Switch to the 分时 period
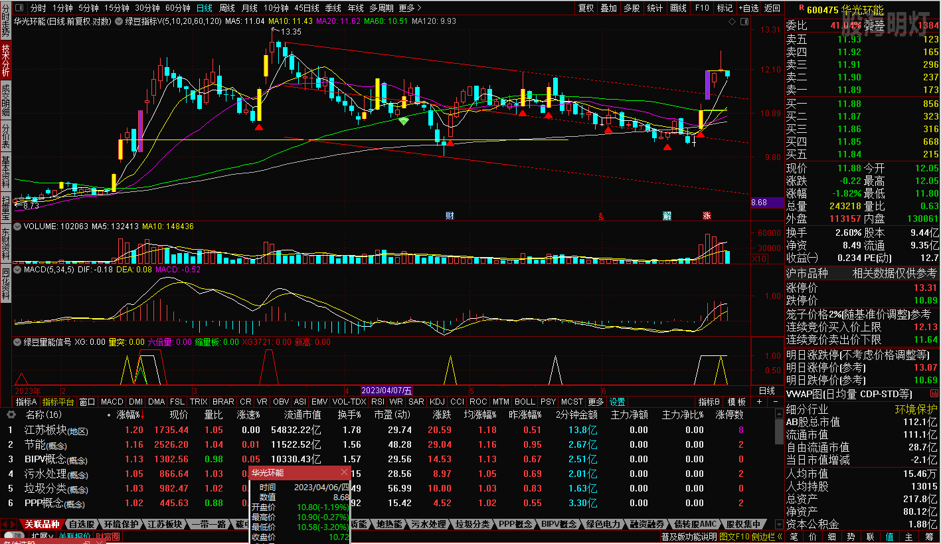941x544 pixels. (x=39, y=9)
